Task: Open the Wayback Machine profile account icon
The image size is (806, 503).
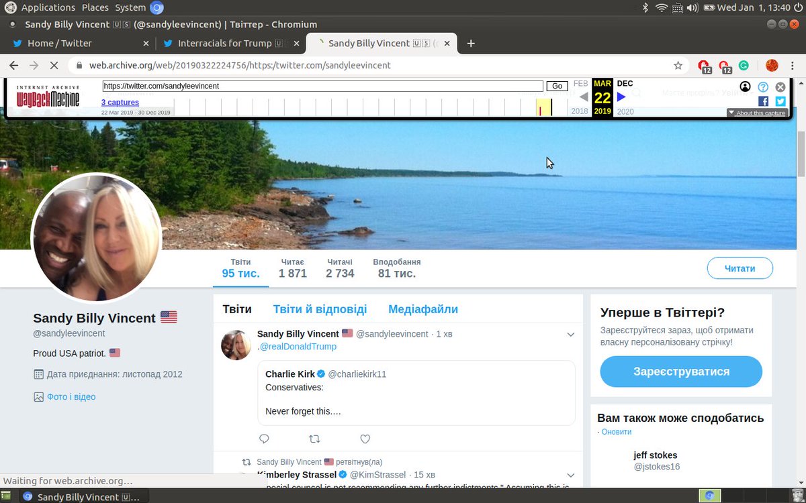Action: (746, 87)
